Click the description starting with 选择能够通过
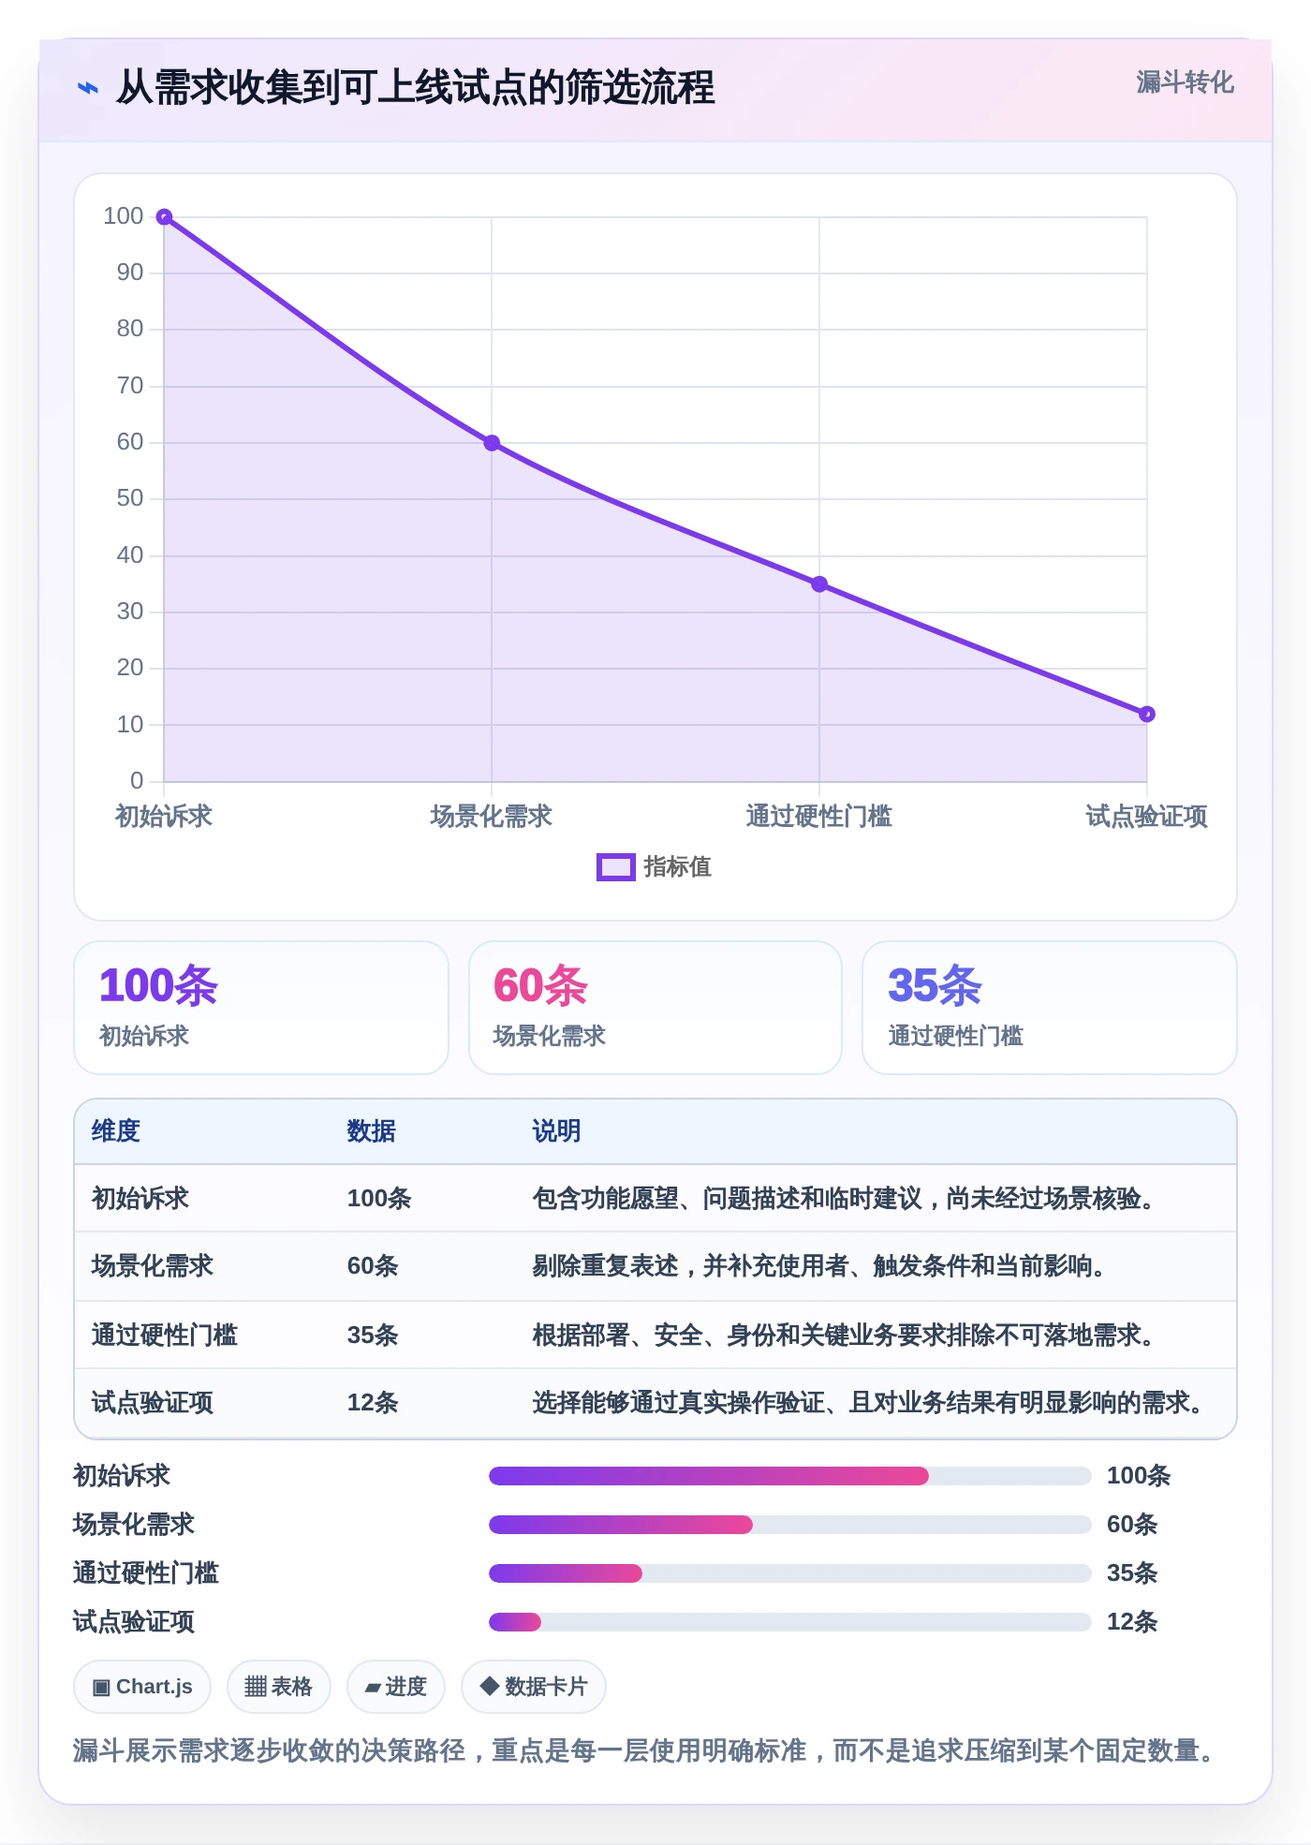The height and width of the screenshot is (1845, 1311). tap(870, 1403)
